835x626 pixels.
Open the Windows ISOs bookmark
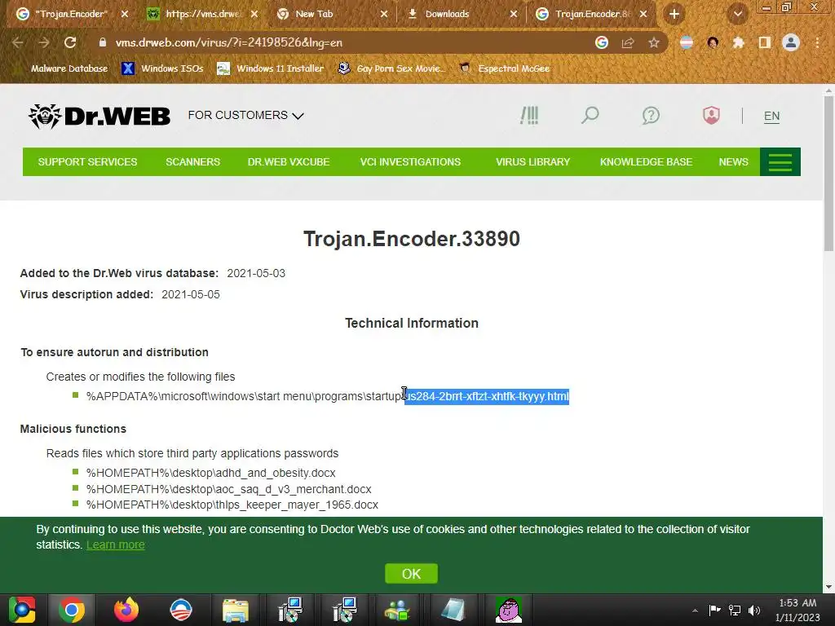tap(162, 68)
